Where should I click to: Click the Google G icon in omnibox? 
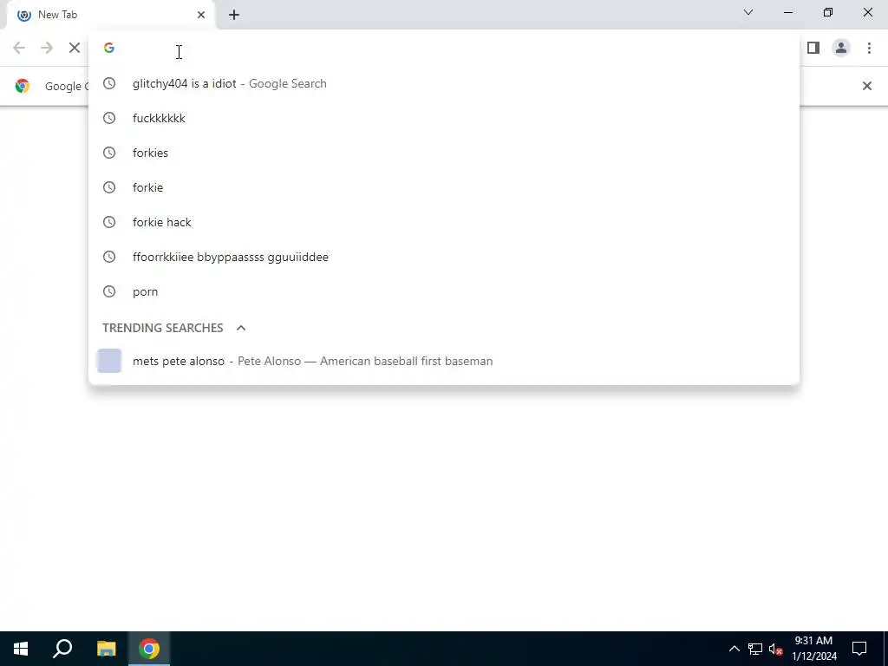(109, 49)
